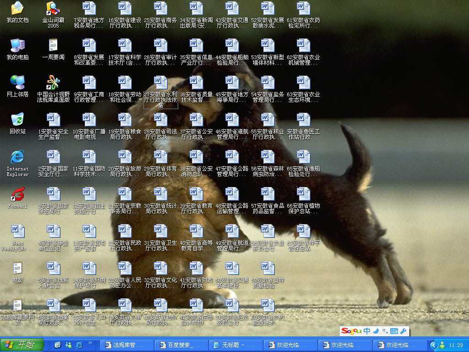Screen dimensions: 469x352
Task: Open 金山词霸 2005 desktop shortcut
Action: pos(53,8)
